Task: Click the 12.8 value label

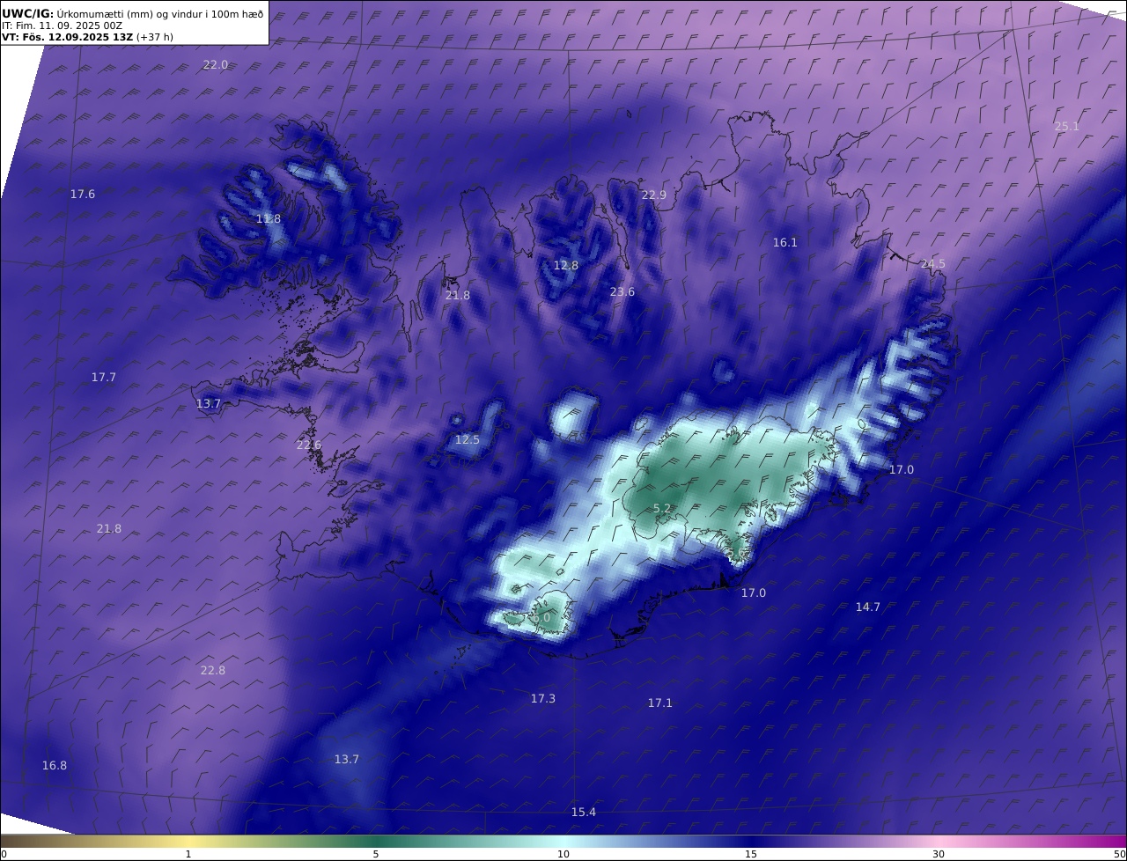Action: [x=566, y=266]
